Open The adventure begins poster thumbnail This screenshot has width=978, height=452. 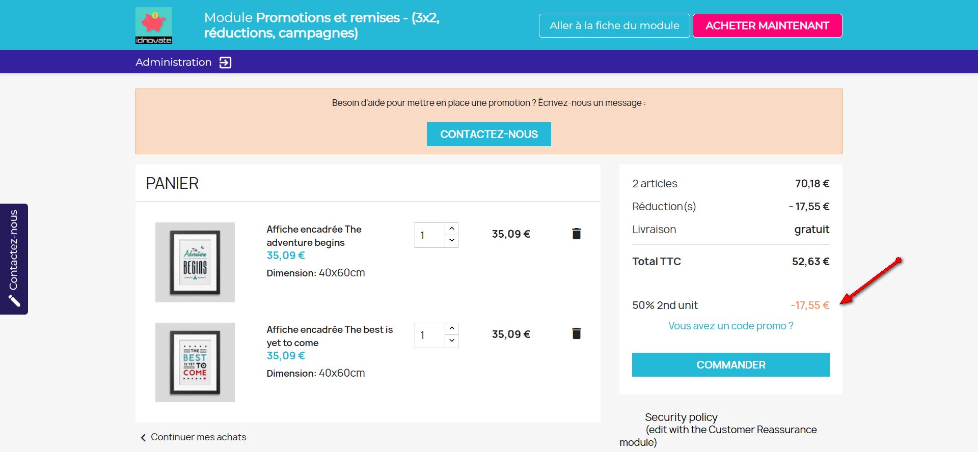(195, 262)
